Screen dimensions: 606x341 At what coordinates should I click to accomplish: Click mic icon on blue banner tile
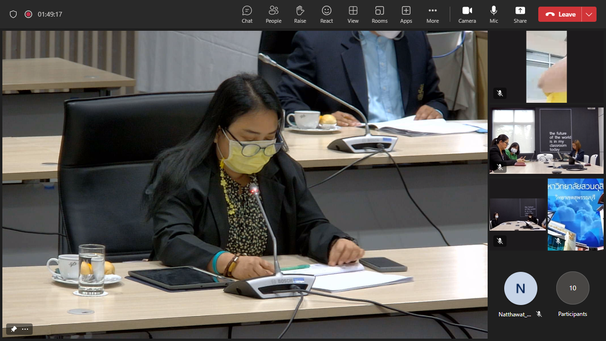[558, 241]
